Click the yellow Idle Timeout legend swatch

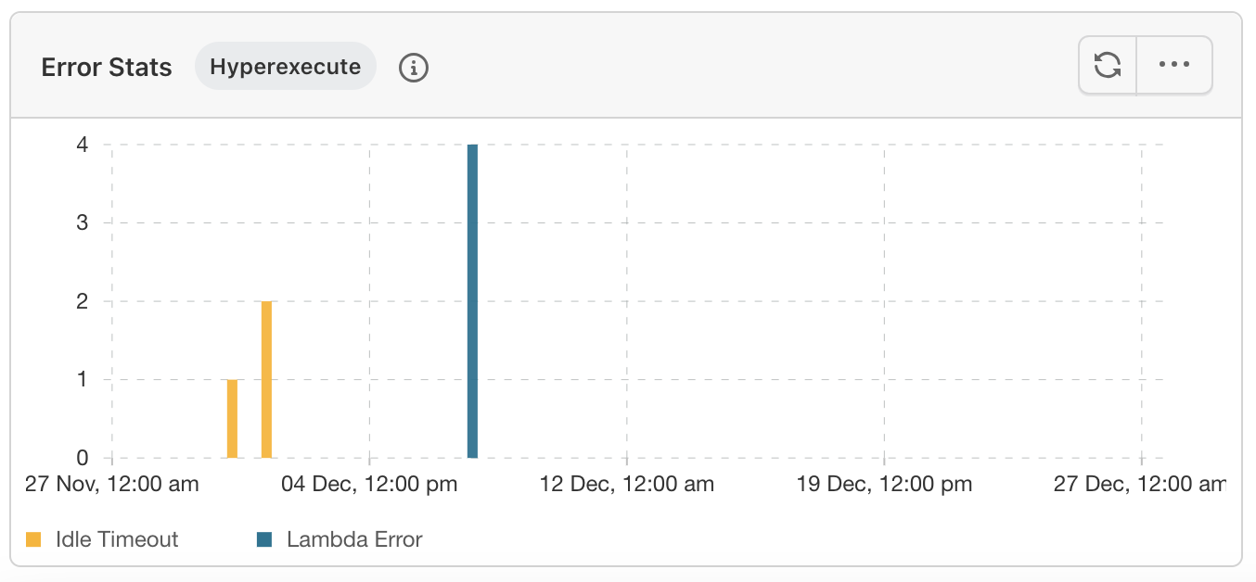(33, 539)
